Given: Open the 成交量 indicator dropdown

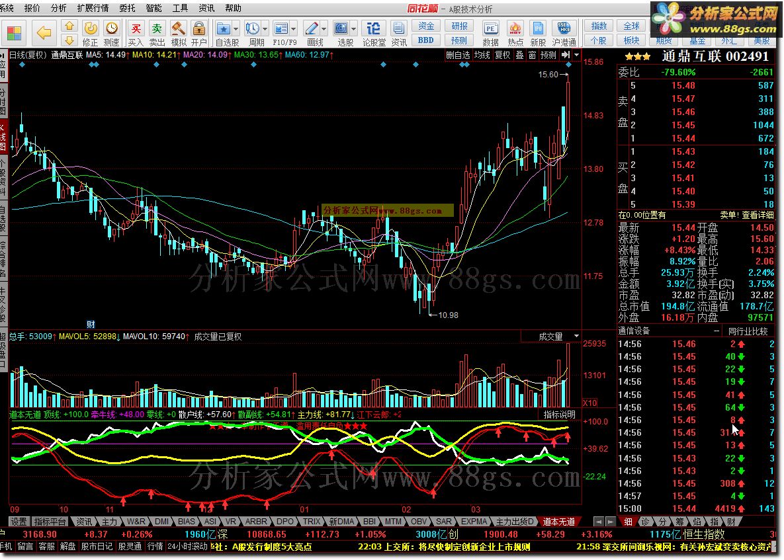Looking at the screenshot, I should (576, 337).
